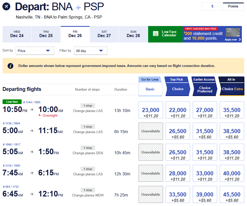The height and width of the screenshot is (206, 247).
Task: Click Apply now on credit card offer
Action: [x=233, y=40]
